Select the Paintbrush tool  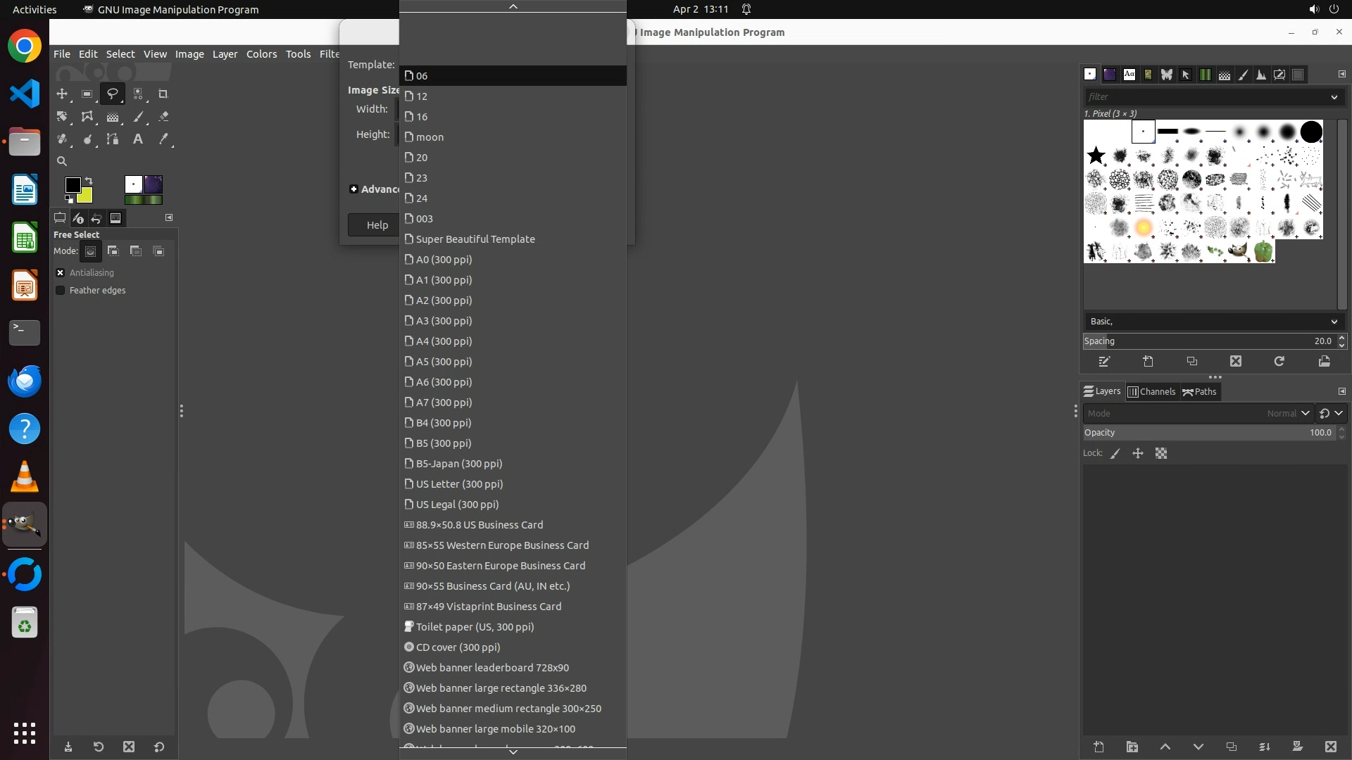[x=138, y=117]
